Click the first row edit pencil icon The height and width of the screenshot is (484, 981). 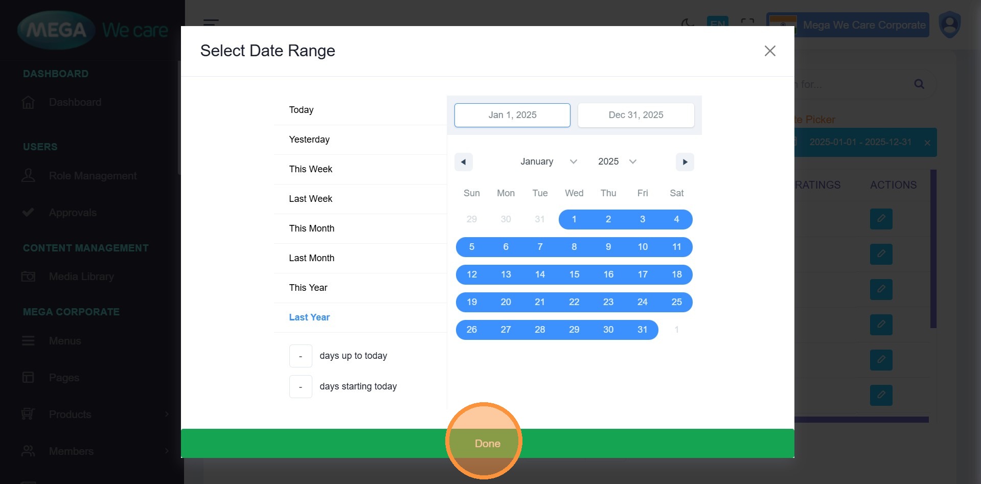click(x=881, y=219)
